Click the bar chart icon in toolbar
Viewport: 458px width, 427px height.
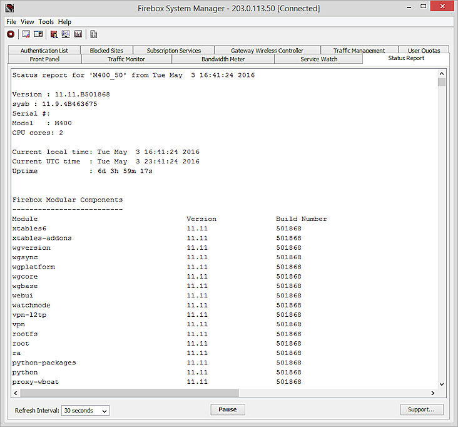(x=78, y=34)
